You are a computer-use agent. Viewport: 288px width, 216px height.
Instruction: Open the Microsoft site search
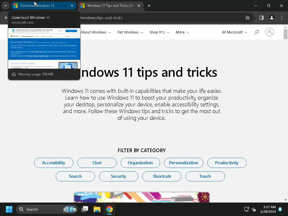pos(256,32)
